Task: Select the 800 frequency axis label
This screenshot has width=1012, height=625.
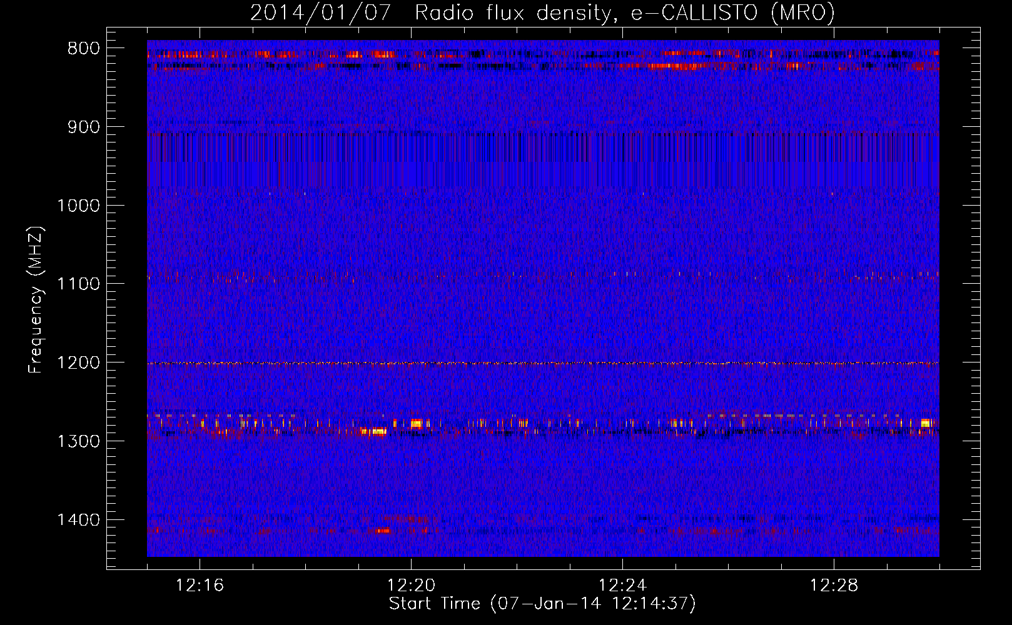Action: tap(84, 49)
